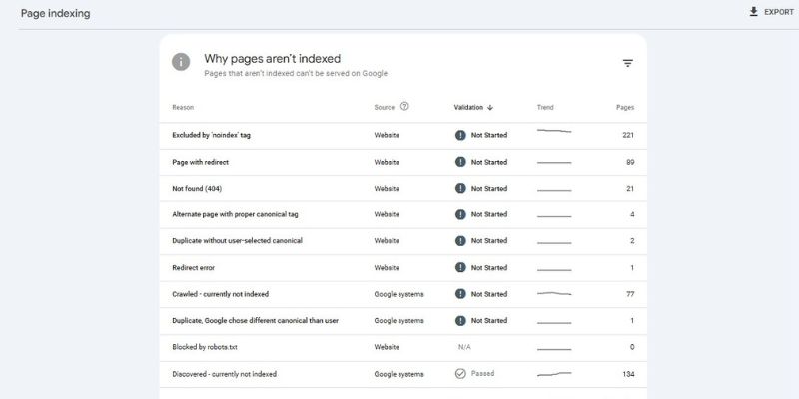799x399 pixels.
Task: Open 'Blocked by robots.txt' row
Action: point(204,347)
